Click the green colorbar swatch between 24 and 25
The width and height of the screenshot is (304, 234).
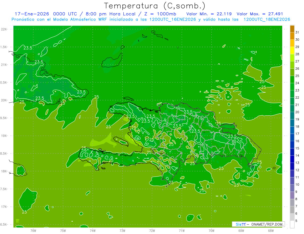tap(292, 80)
